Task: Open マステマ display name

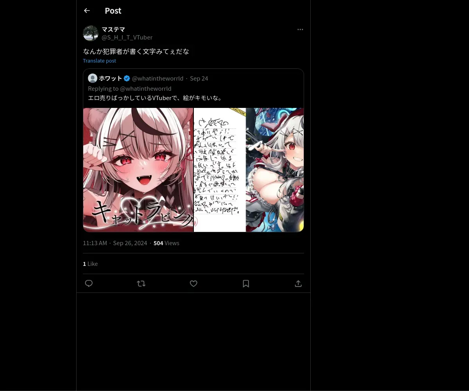Action: click(x=113, y=29)
